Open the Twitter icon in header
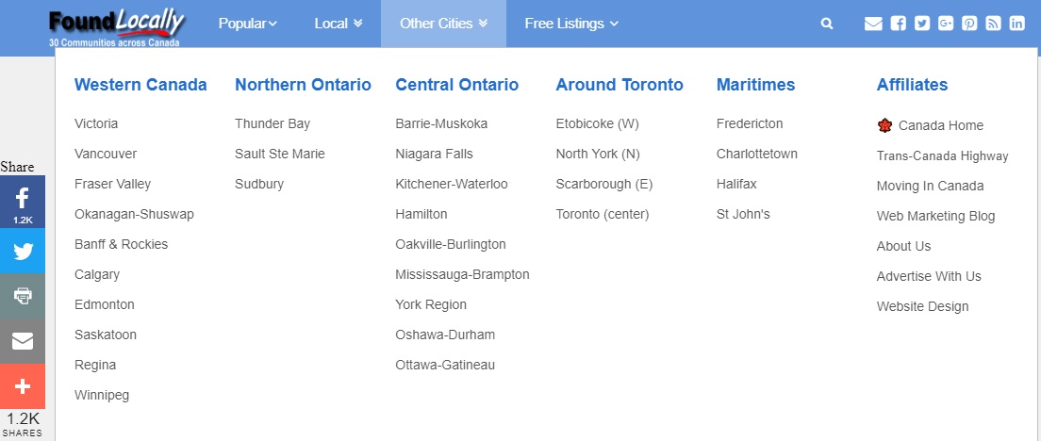 (922, 24)
